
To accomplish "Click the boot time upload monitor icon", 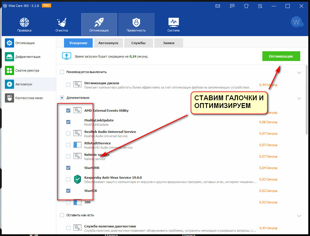I will [x=67, y=56].
